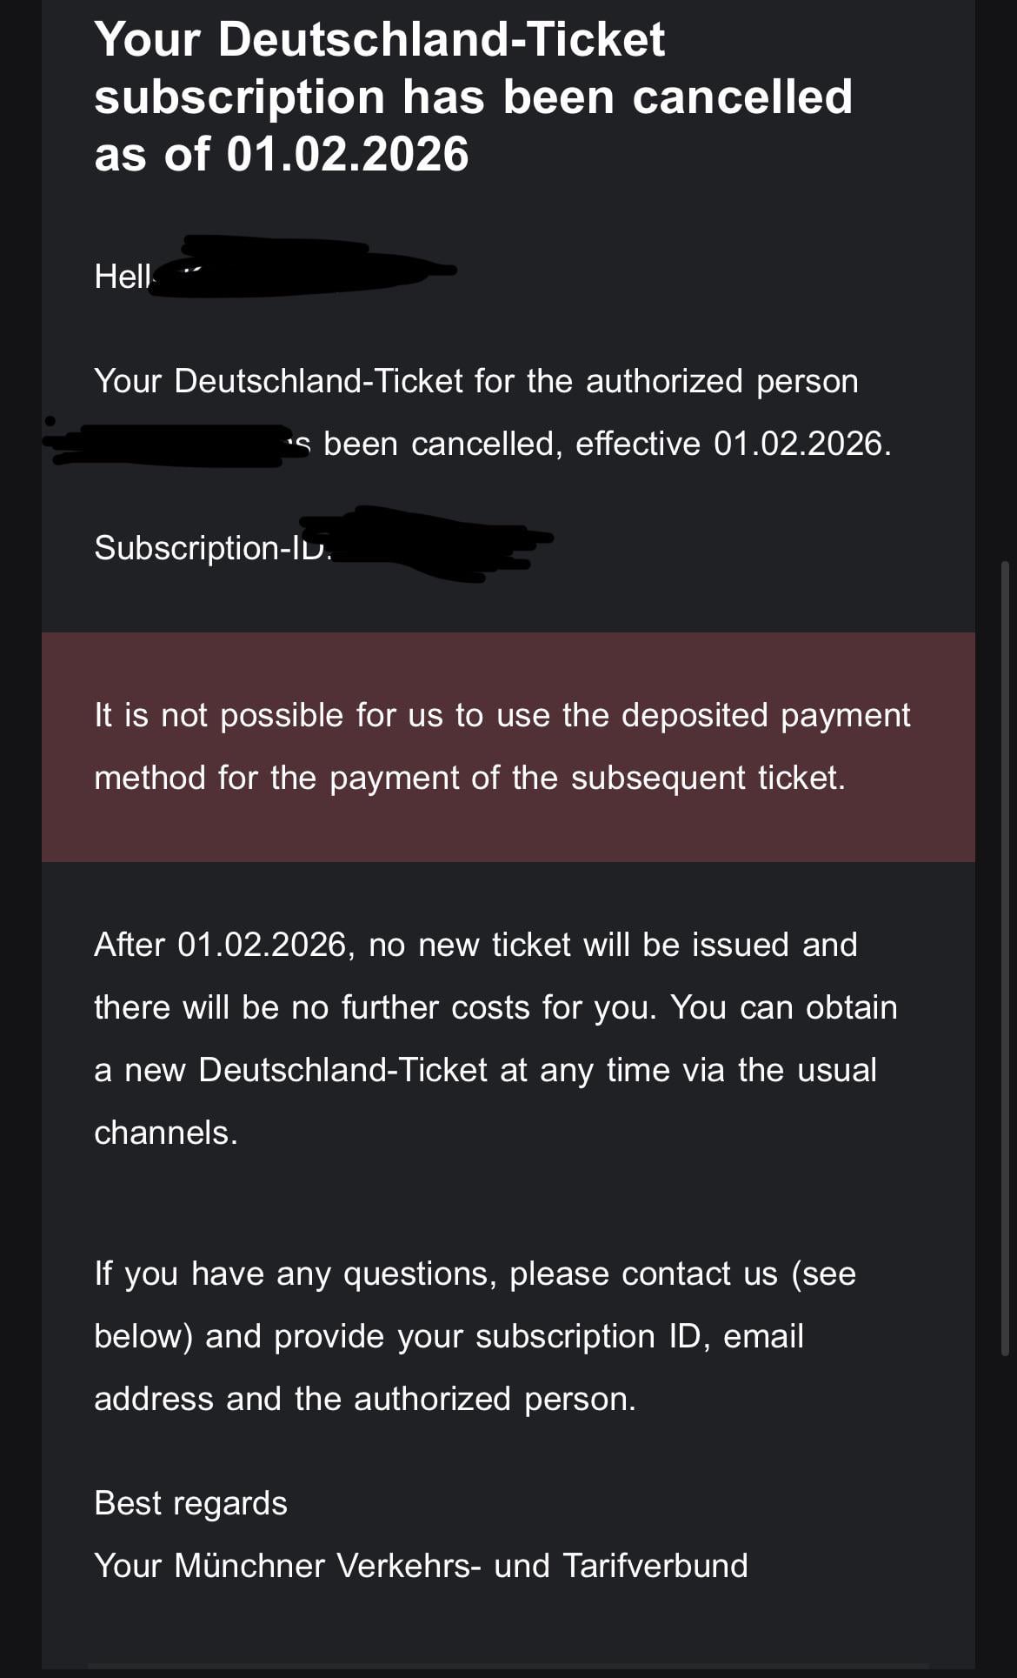Screen dimensions: 1017x1678
Task: Click the red payment method notice banner
Action: [x=508, y=746]
